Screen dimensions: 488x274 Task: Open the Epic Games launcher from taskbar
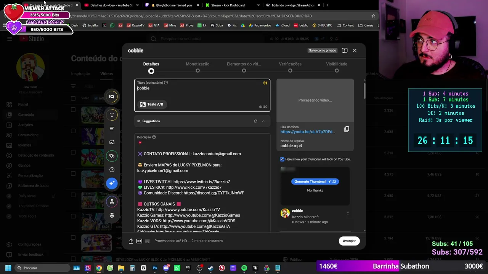point(188,268)
